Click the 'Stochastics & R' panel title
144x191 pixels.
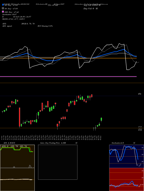click(118, 143)
